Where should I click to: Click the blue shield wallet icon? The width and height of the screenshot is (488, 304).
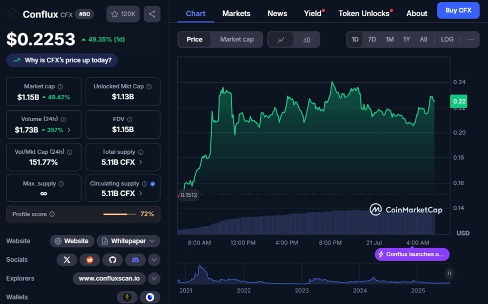[x=150, y=297]
